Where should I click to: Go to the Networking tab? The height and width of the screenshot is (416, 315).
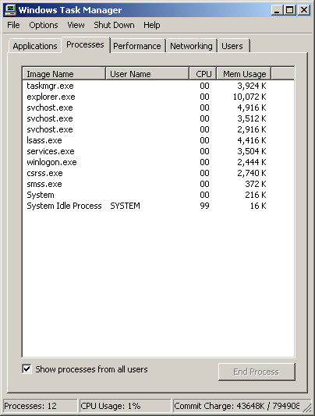pyautogui.click(x=191, y=46)
